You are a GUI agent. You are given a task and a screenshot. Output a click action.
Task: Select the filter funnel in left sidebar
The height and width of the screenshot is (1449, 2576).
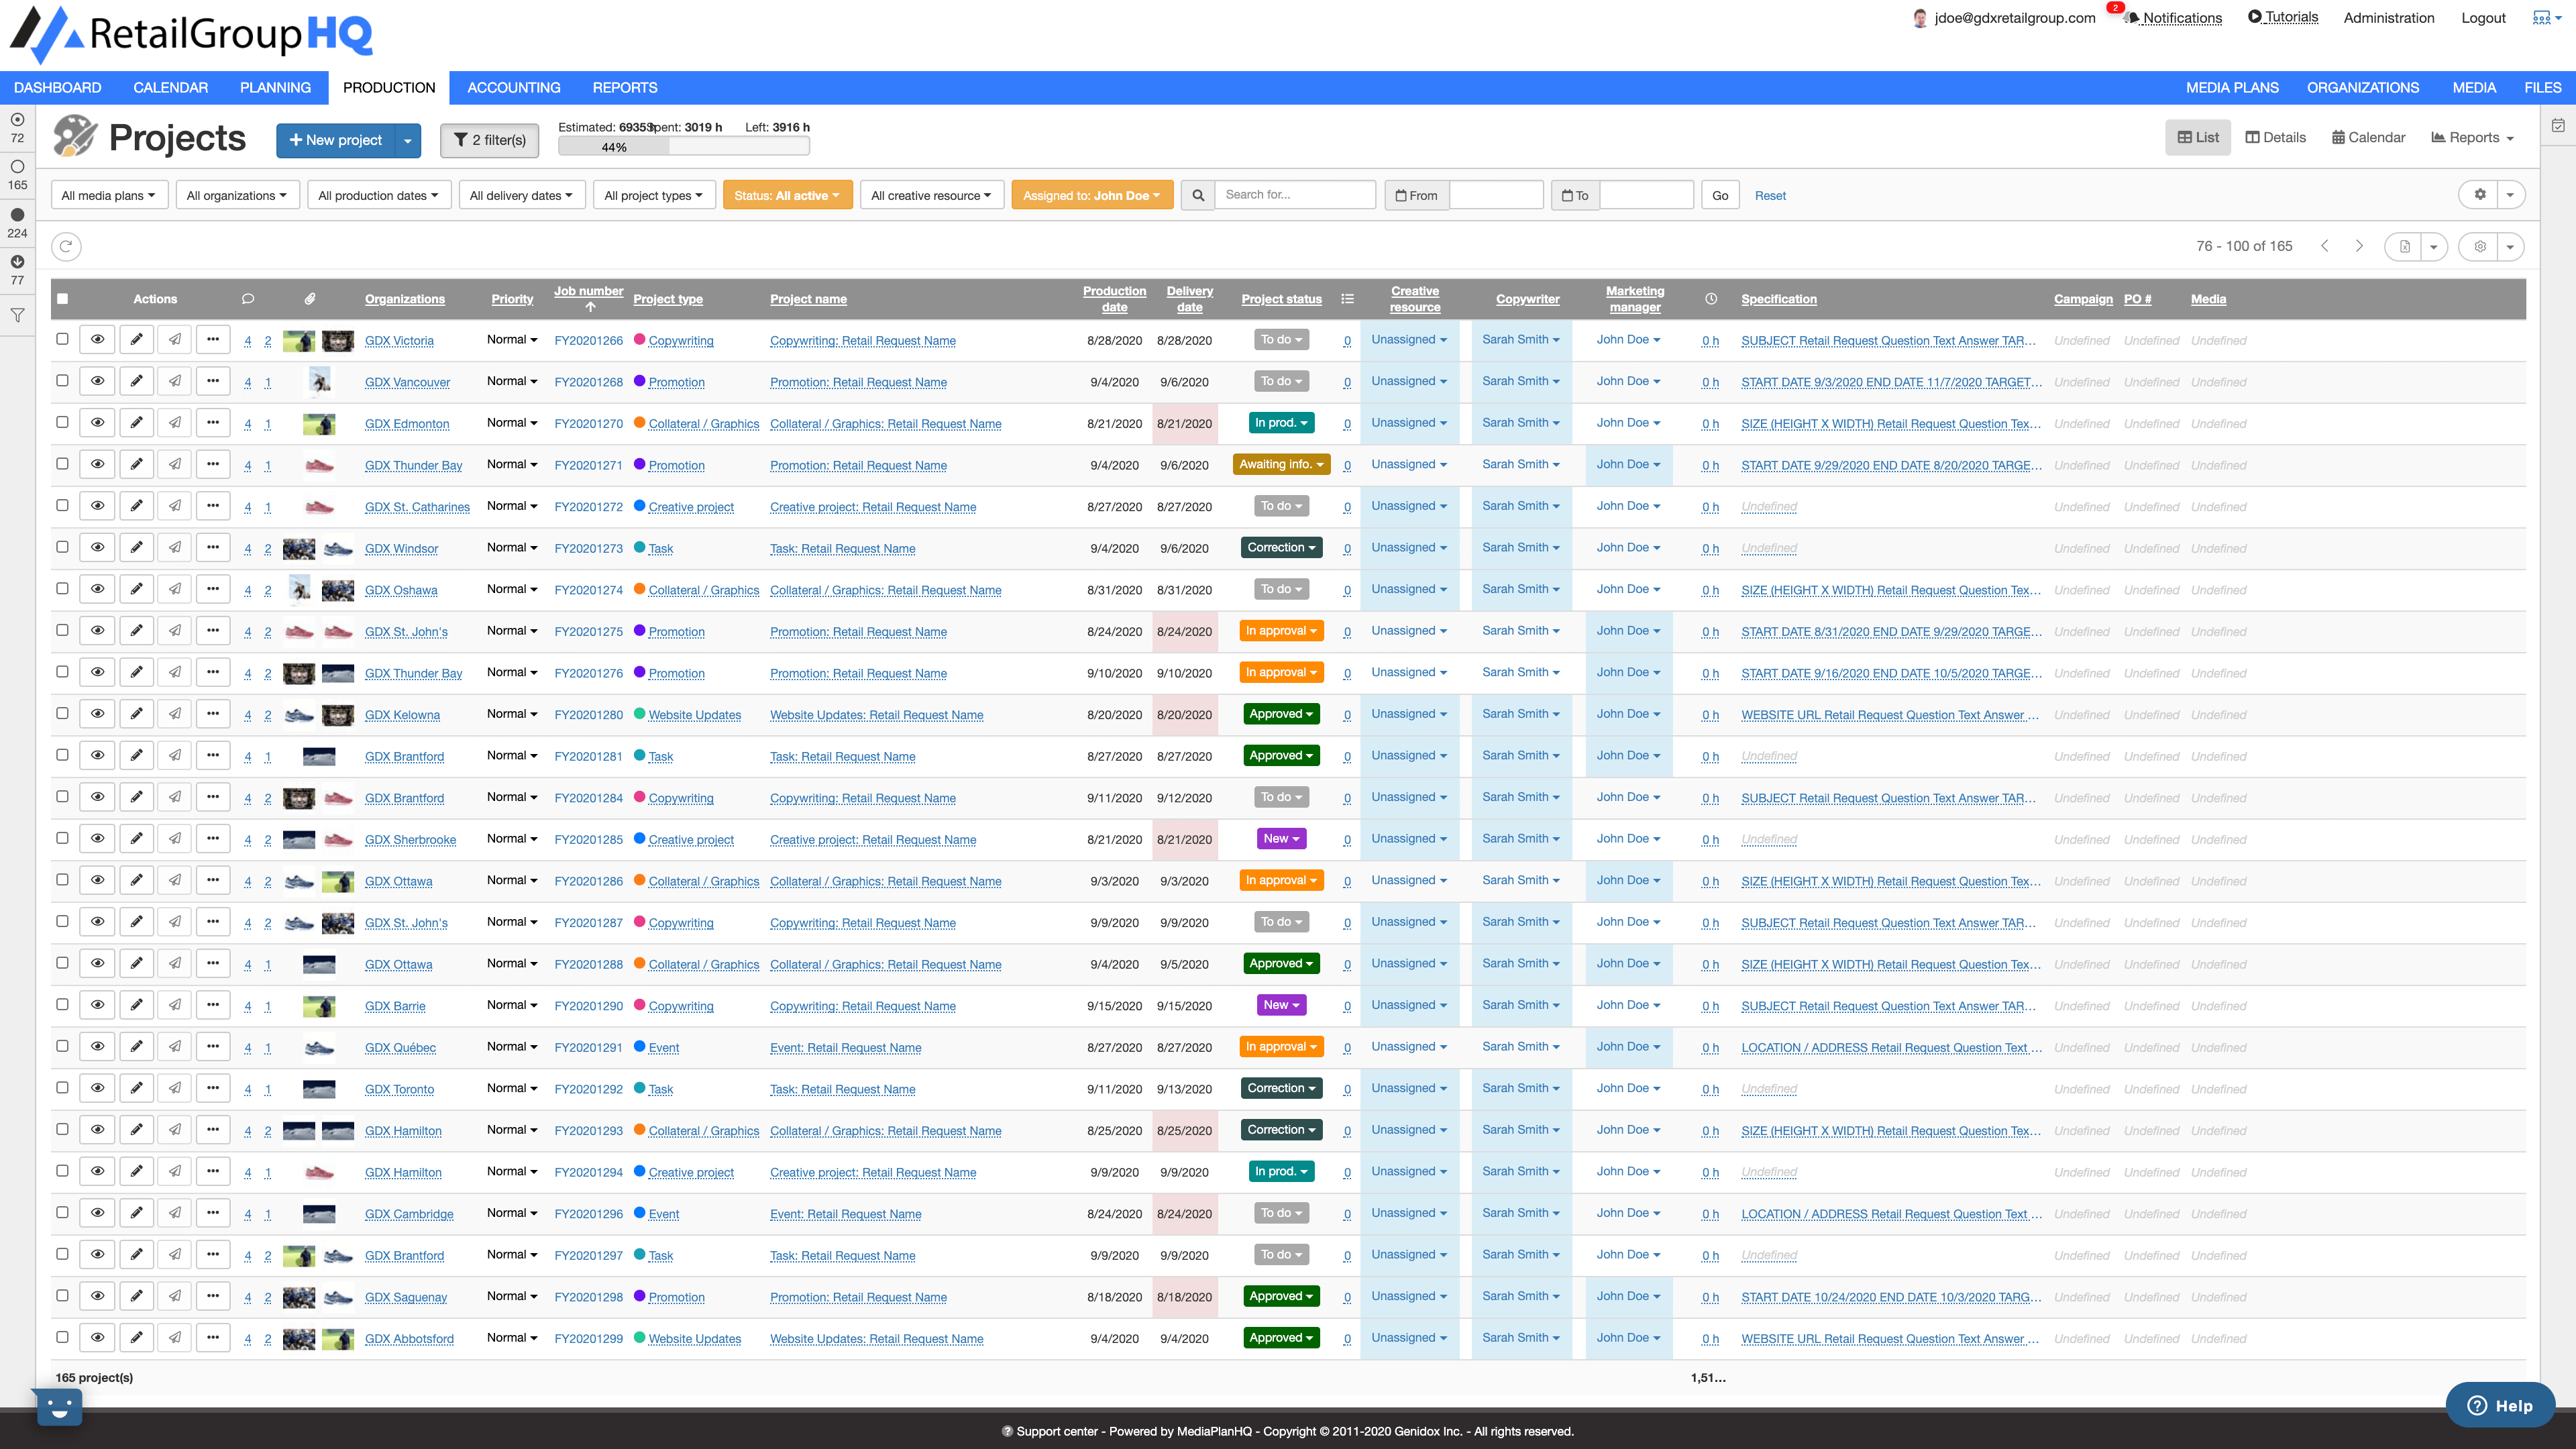18,315
